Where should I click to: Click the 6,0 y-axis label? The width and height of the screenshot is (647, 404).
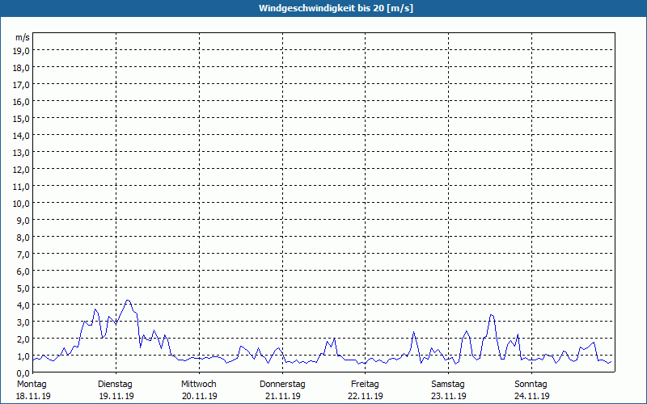pos(23,271)
